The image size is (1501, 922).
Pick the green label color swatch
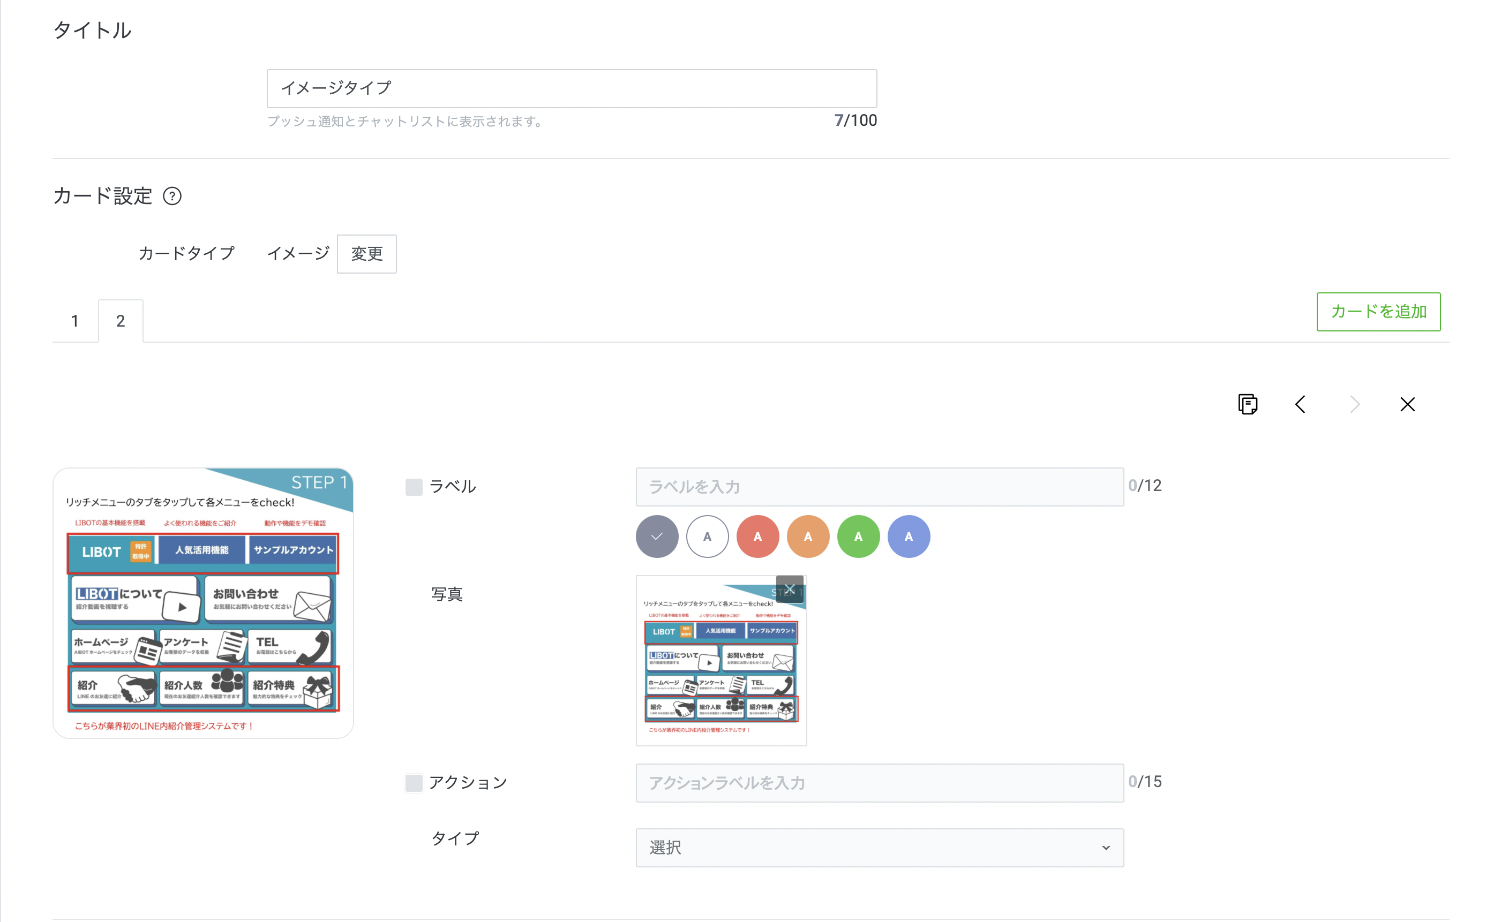pyautogui.click(x=858, y=536)
